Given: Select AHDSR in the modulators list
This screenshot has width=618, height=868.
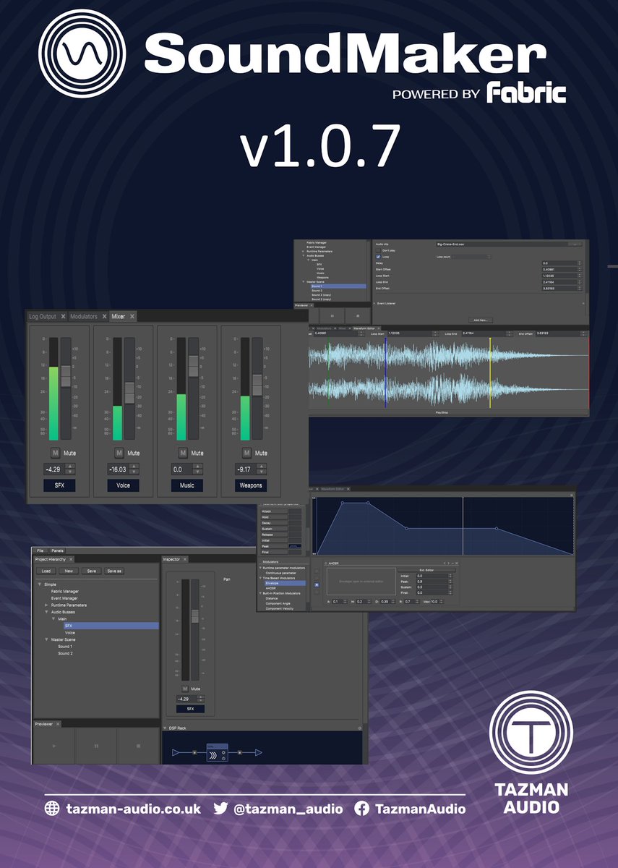Looking at the screenshot, I should [x=271, y=587].
